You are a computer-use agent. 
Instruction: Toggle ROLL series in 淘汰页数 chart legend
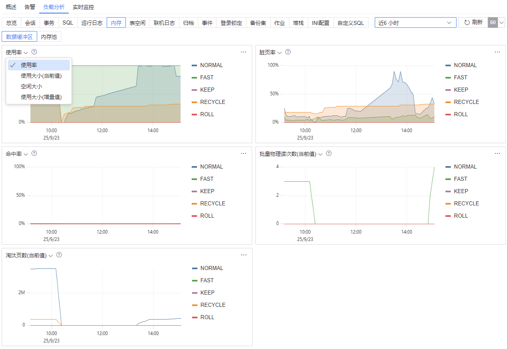(203, 317)
